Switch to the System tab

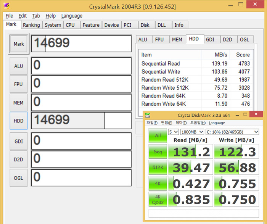pyautogui.click(x=53, y=25)
